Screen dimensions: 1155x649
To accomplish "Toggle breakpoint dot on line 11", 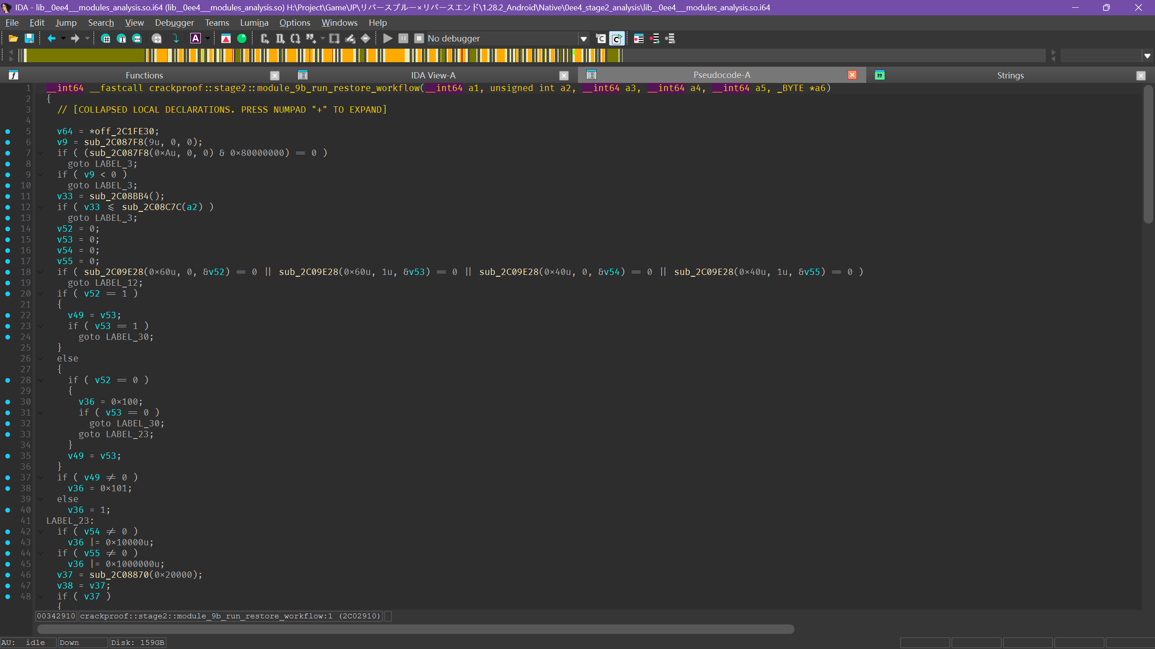I will coord(8,197).
